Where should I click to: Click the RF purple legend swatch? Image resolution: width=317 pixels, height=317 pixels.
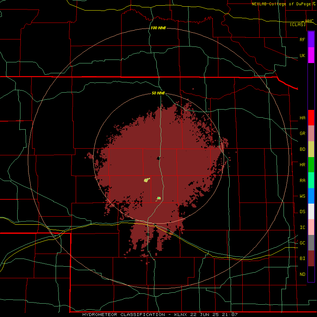pyautogui.click(x=311, y=39)
